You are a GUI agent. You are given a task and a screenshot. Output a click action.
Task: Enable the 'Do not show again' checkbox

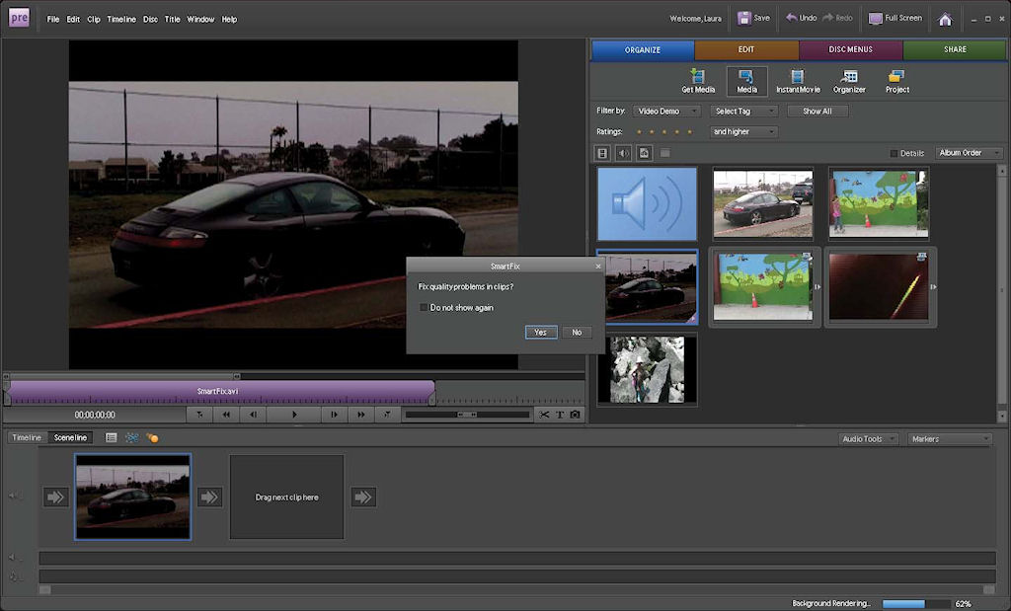[x=425, y=308]
